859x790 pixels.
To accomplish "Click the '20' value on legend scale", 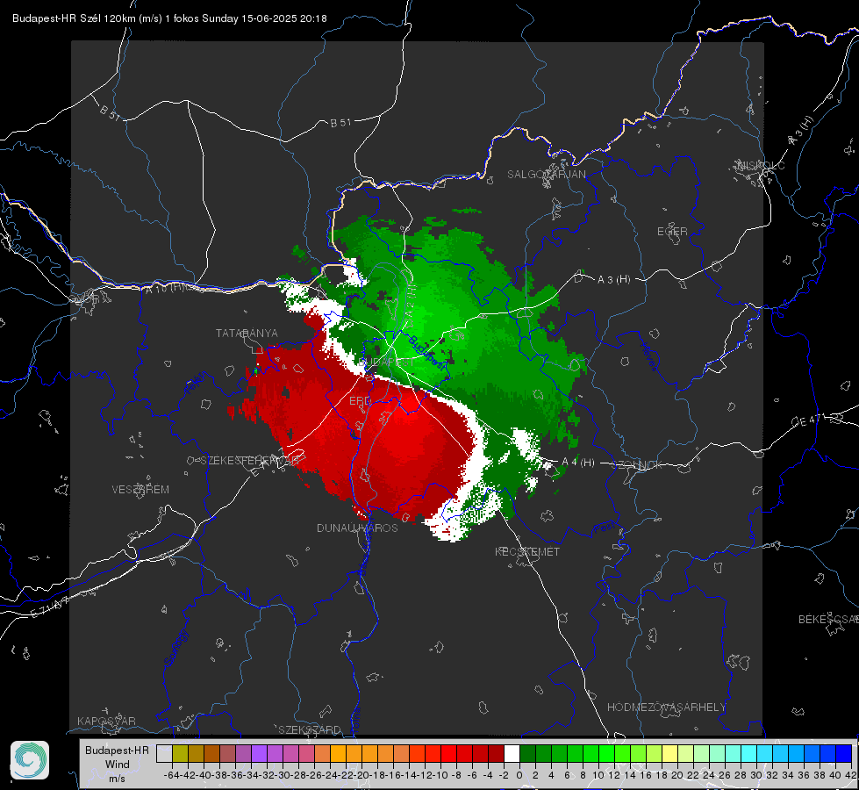I will point(677,775).
